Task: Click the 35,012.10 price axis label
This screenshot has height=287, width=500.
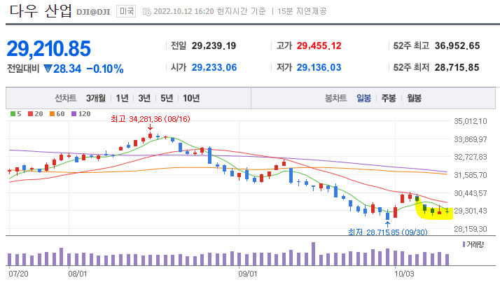Action: pos(471,121)
